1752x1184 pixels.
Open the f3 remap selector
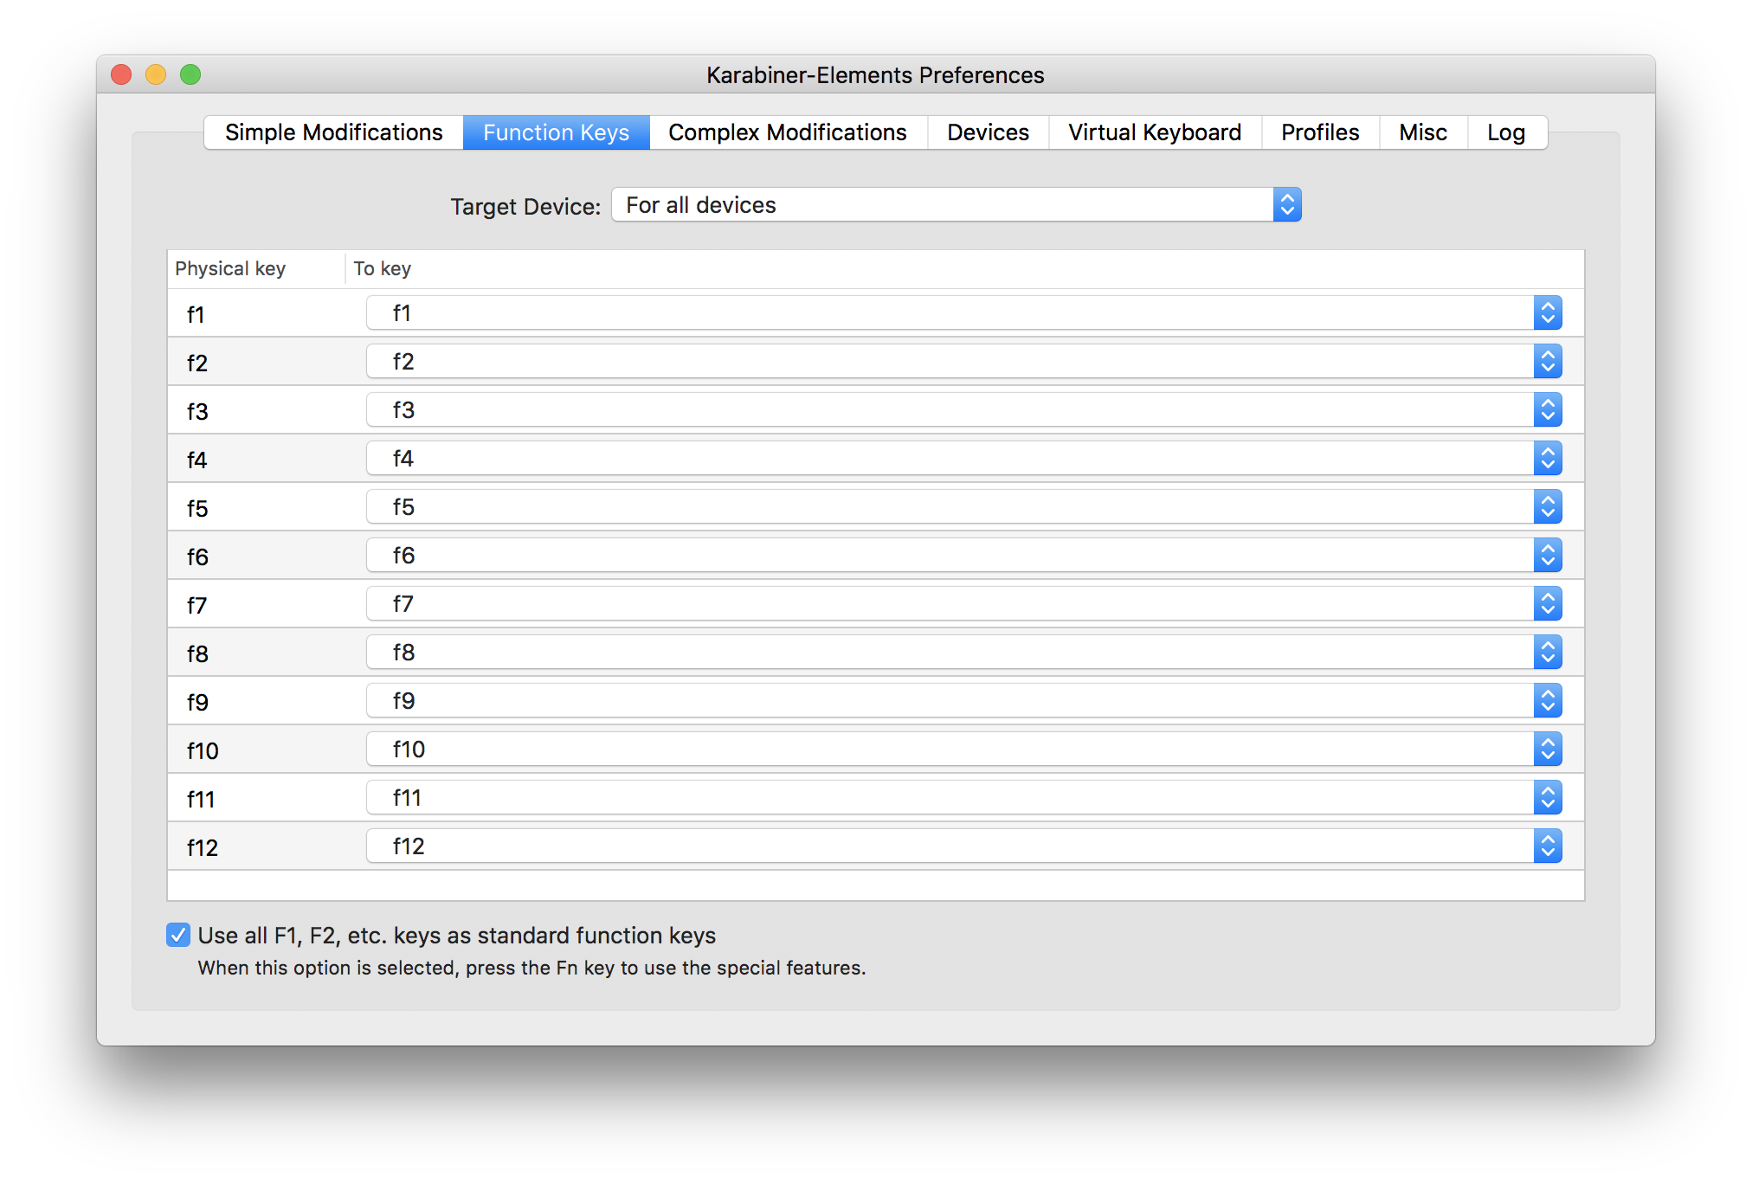point(1548,409)
